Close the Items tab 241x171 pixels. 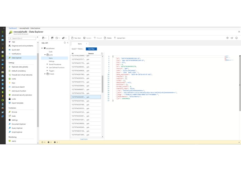click(x=86, y=44)
